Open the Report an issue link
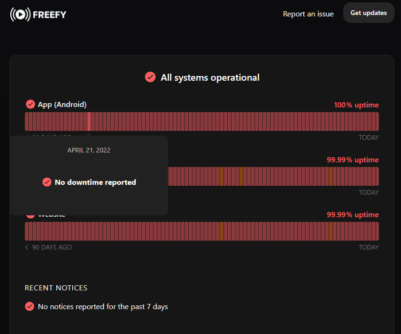Image resolution: width=401 pixels, height=334 pixels. tap(308, 14)
